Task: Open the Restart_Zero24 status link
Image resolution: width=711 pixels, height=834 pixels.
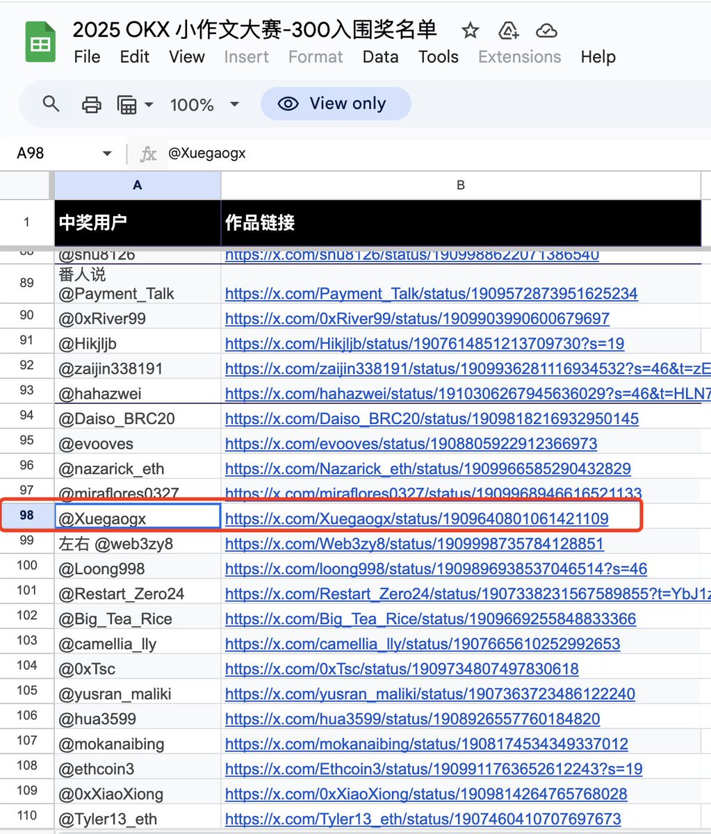Action: pyautogui.click(x=468, y=594)
